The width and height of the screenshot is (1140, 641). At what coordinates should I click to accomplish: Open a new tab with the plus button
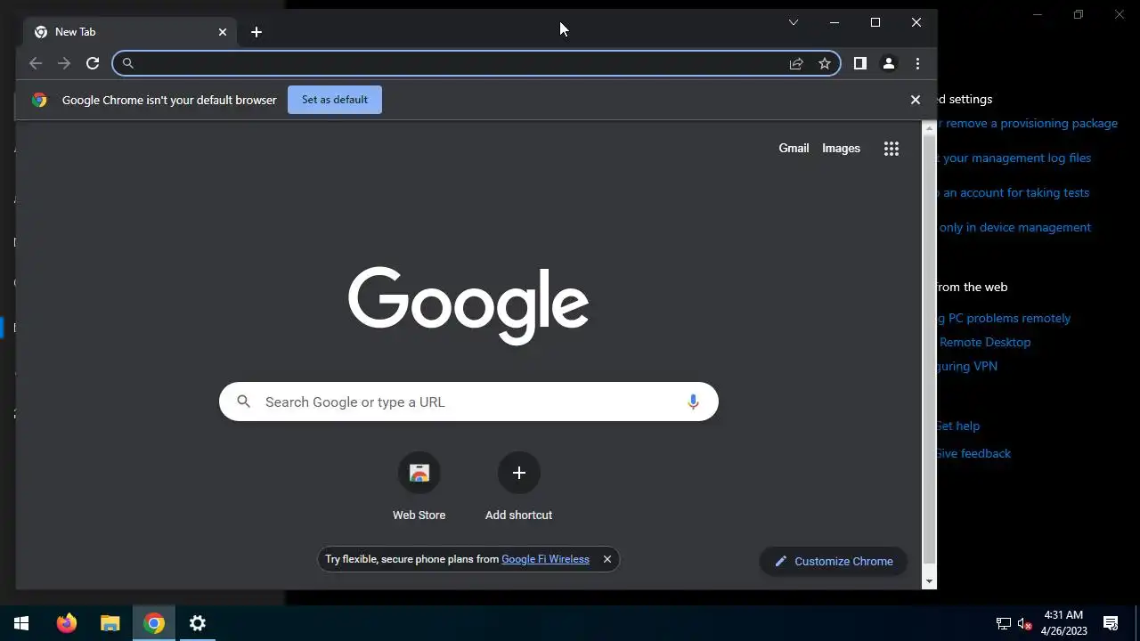pyautogui.click(x=256, y=32)
